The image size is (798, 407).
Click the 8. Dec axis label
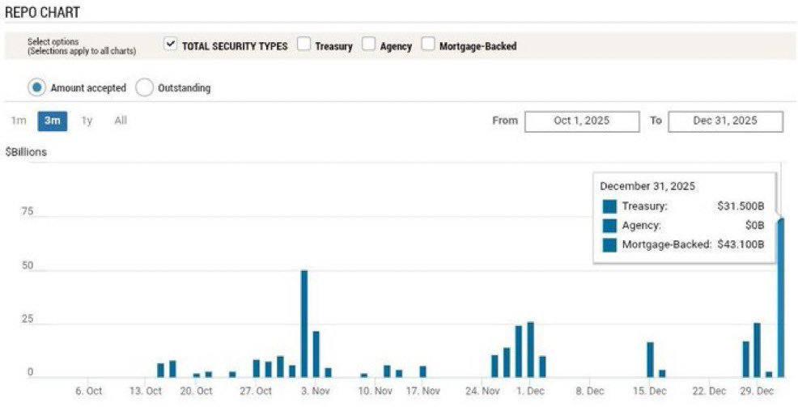(589, 392)
